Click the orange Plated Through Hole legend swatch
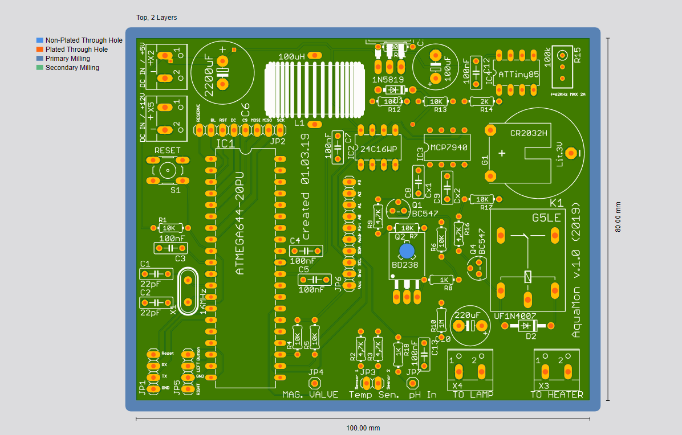This screenshot has height=435, width=682. click(39, 50)
